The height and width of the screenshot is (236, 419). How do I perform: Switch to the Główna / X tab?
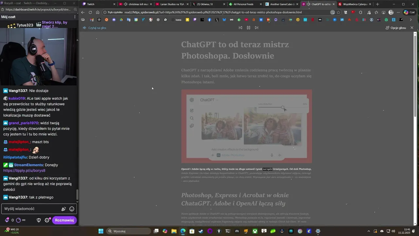208,4
